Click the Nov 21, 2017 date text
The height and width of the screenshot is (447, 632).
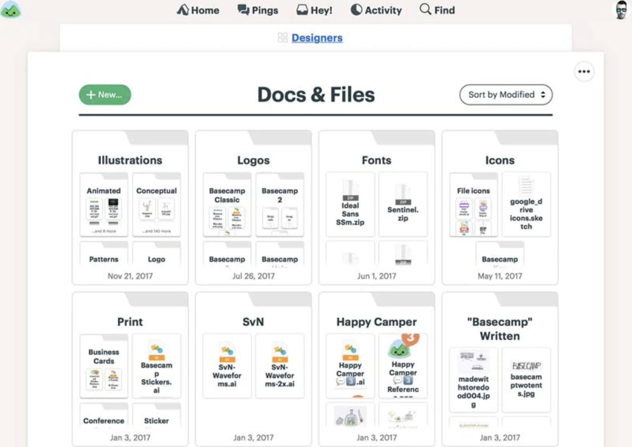(130, 276)
